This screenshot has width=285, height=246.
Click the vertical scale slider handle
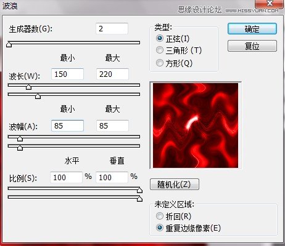(139, 199)
